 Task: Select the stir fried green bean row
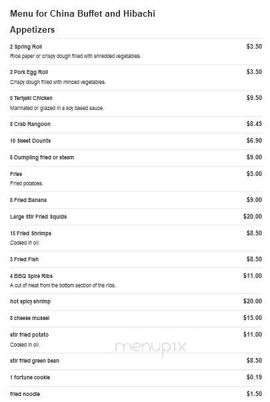(136, 361)
